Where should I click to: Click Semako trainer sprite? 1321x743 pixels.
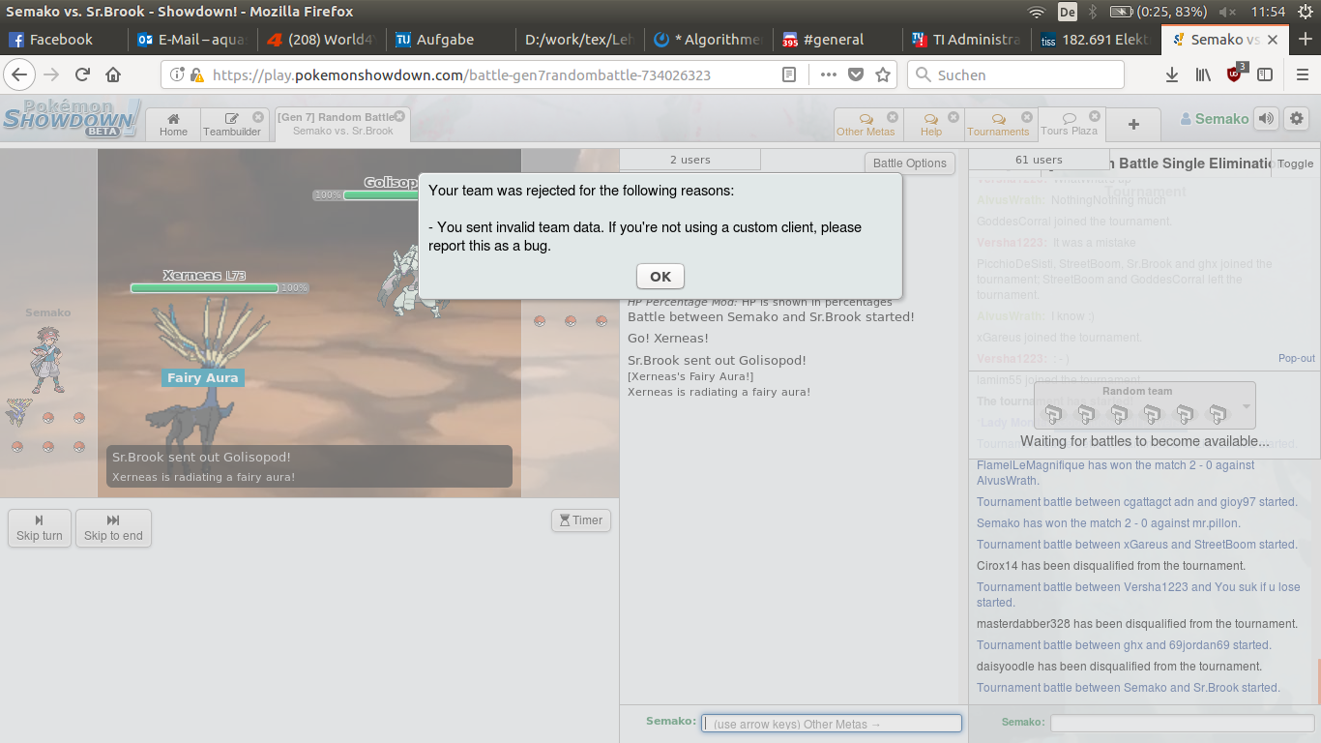pyautogui.click(x=46, y=359)
